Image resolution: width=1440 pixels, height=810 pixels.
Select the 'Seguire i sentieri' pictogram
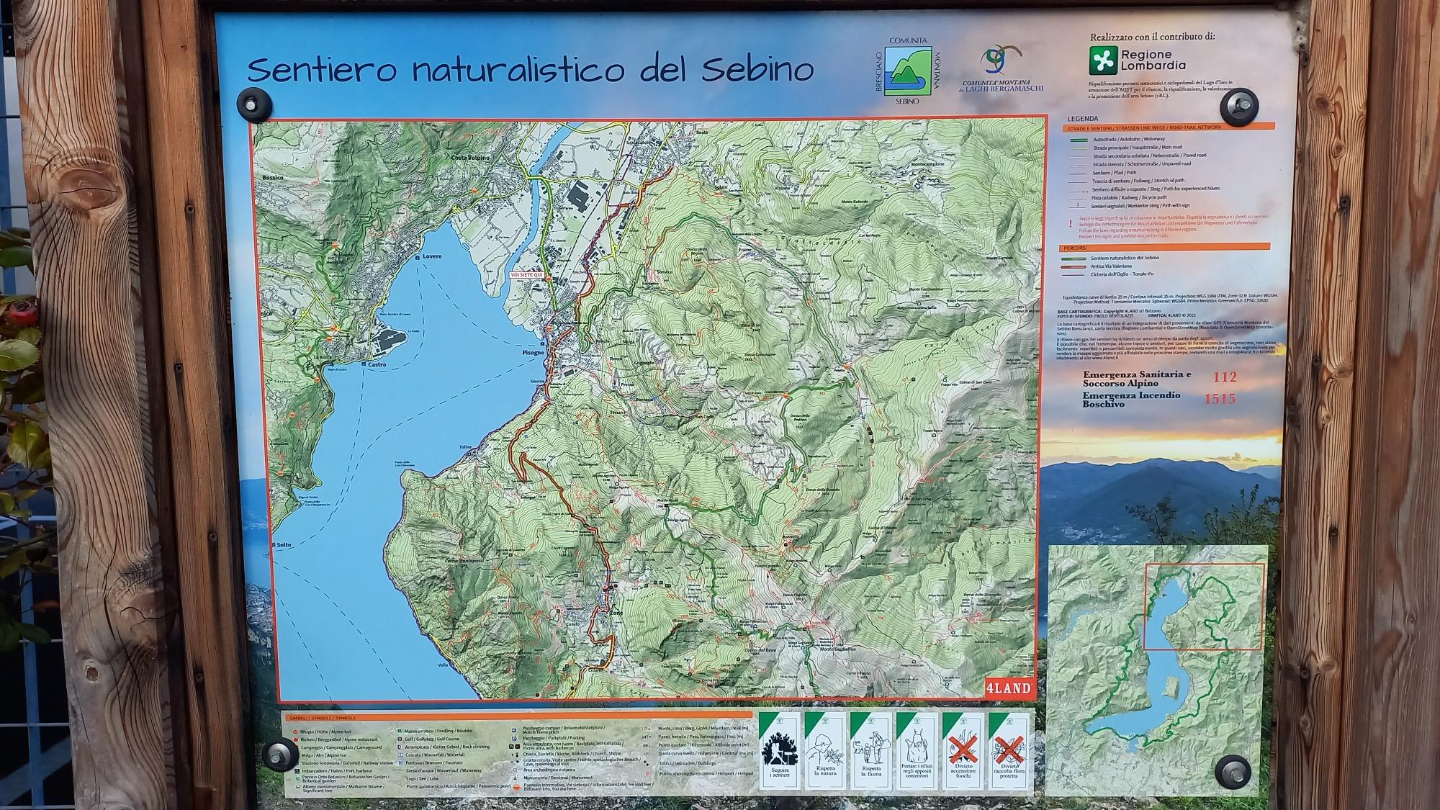point(780,750)
